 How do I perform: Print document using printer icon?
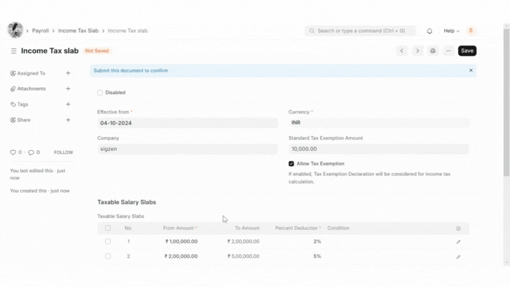[x=433, y=50]
